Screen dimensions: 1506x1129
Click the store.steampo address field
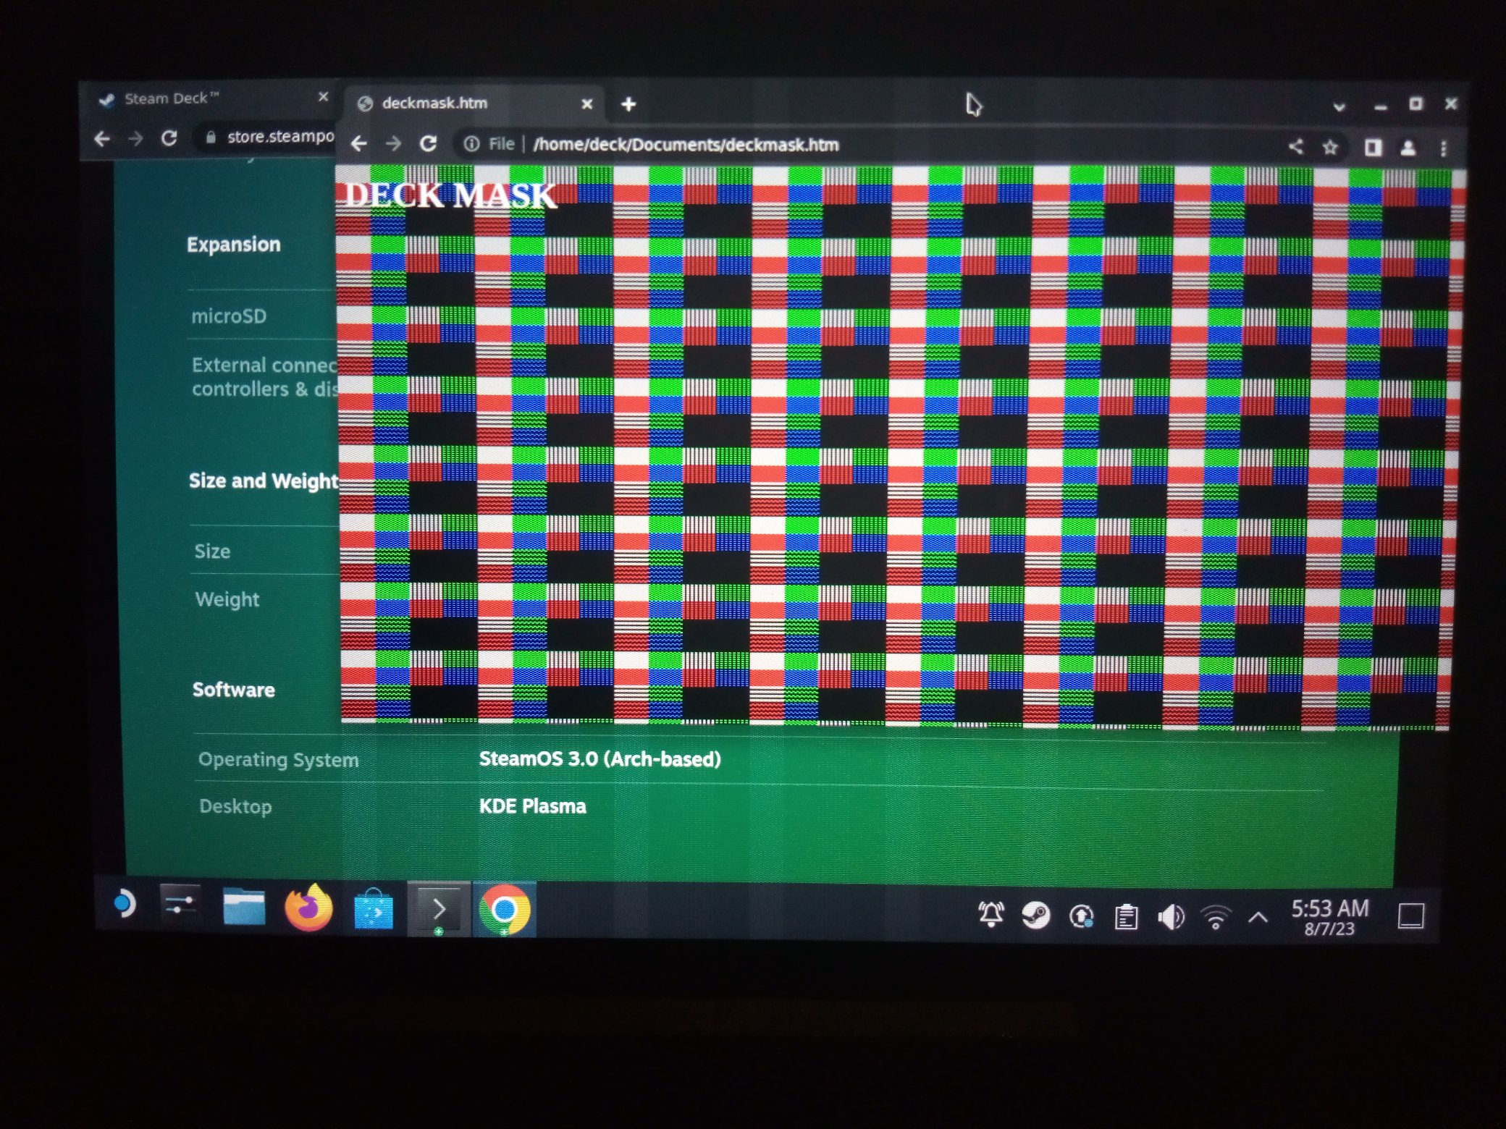(x=280, y=136)
